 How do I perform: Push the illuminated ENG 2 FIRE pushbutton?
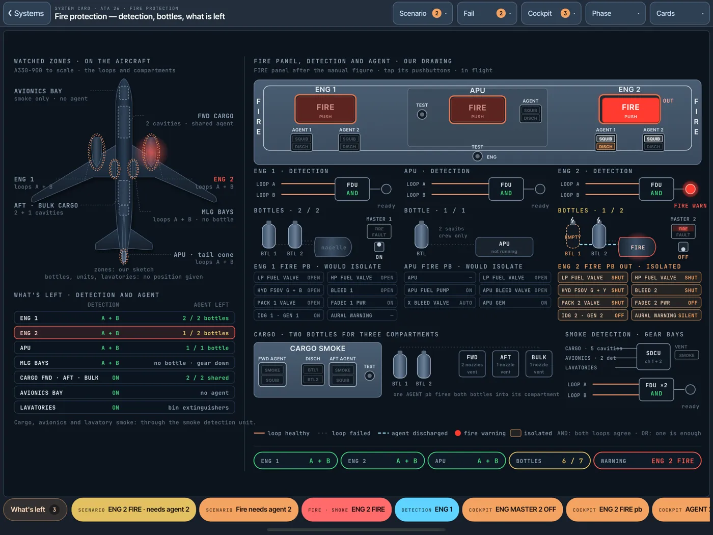630,110
